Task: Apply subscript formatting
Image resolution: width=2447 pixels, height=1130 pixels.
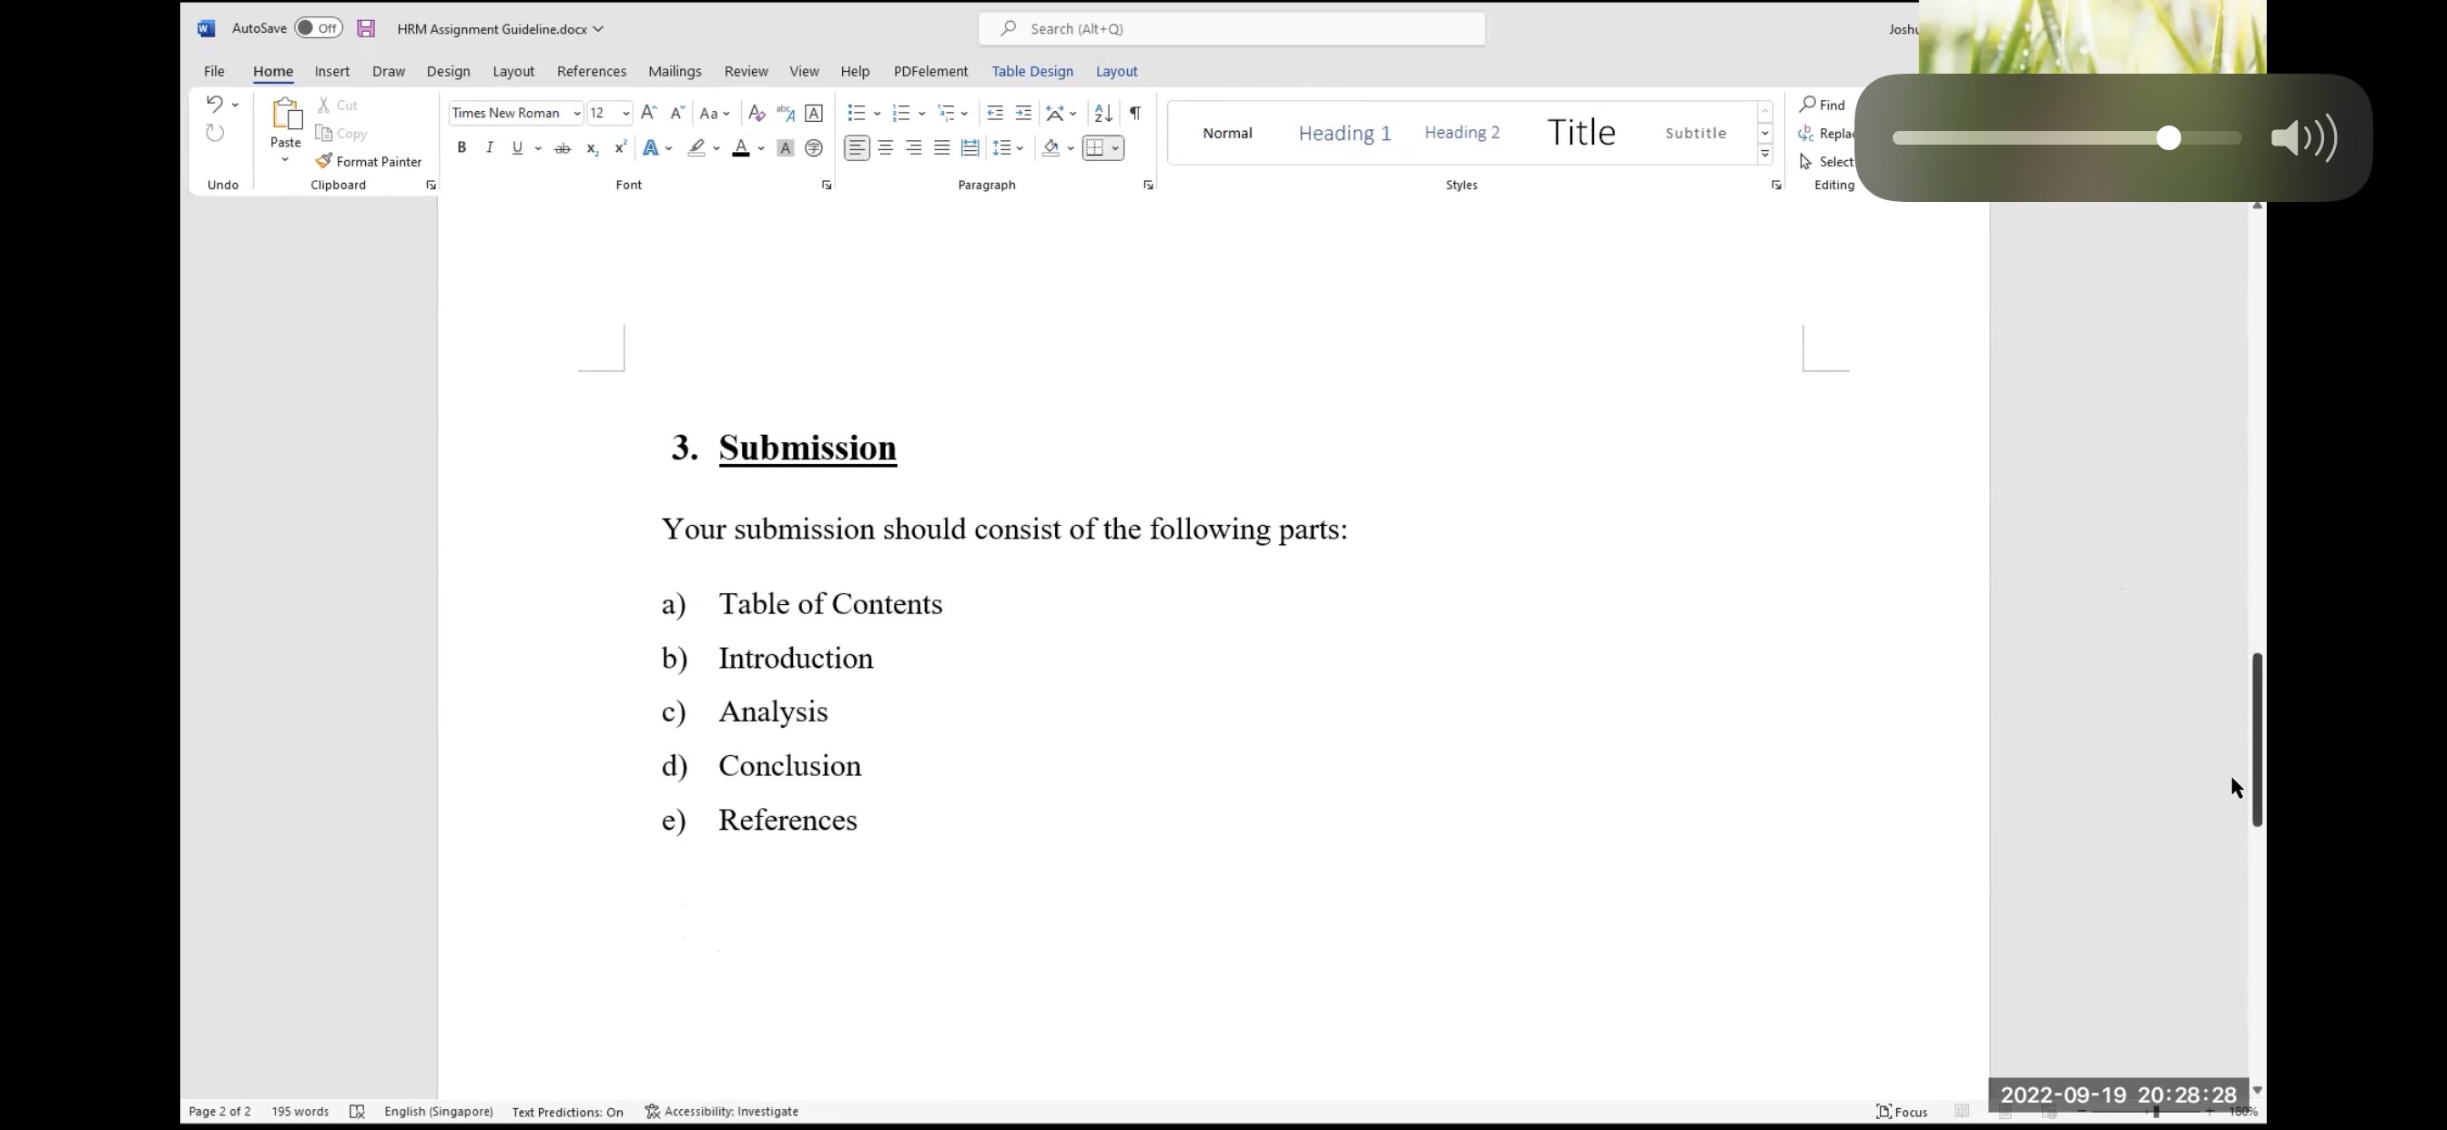Action: 592,148
